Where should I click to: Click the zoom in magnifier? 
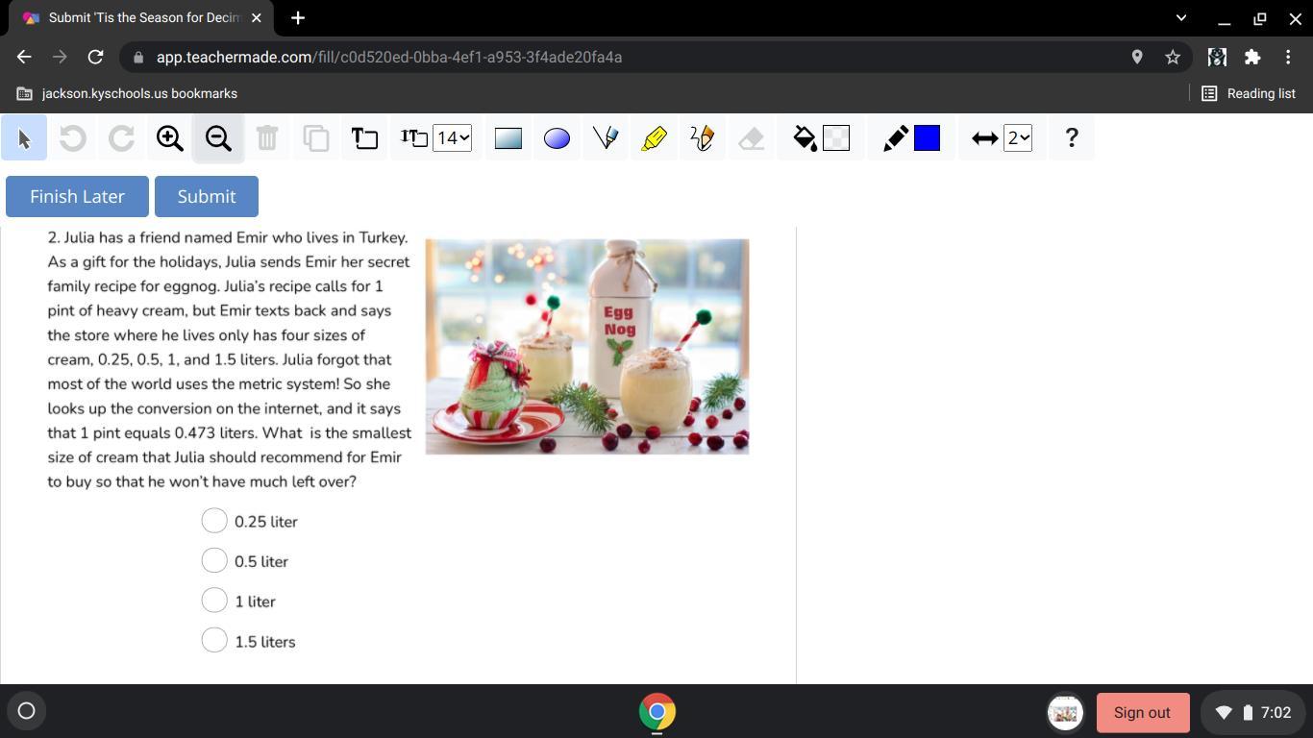click(x=170, y=138)
